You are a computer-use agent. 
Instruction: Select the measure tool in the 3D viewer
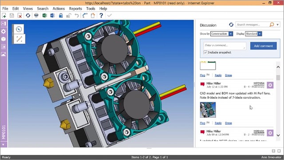(x=19, y=39)
